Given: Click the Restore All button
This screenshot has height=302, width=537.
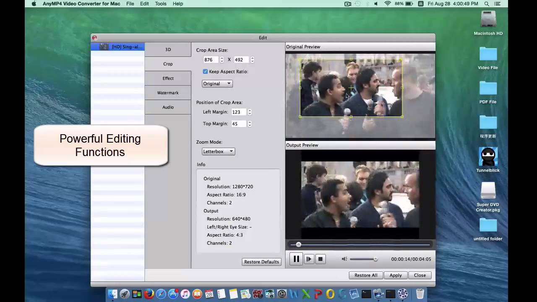Looking at the screenshot, I should [x=366, y=275].
